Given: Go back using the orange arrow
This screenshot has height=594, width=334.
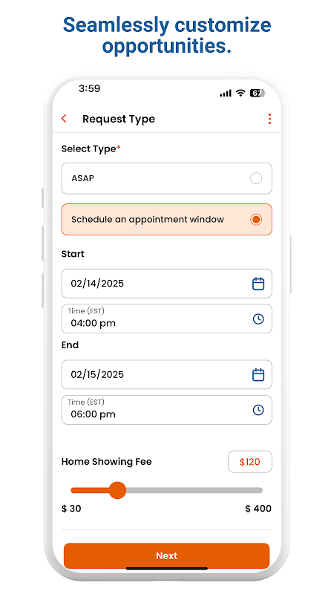Looking at the screenshot, I should [64, 119].
